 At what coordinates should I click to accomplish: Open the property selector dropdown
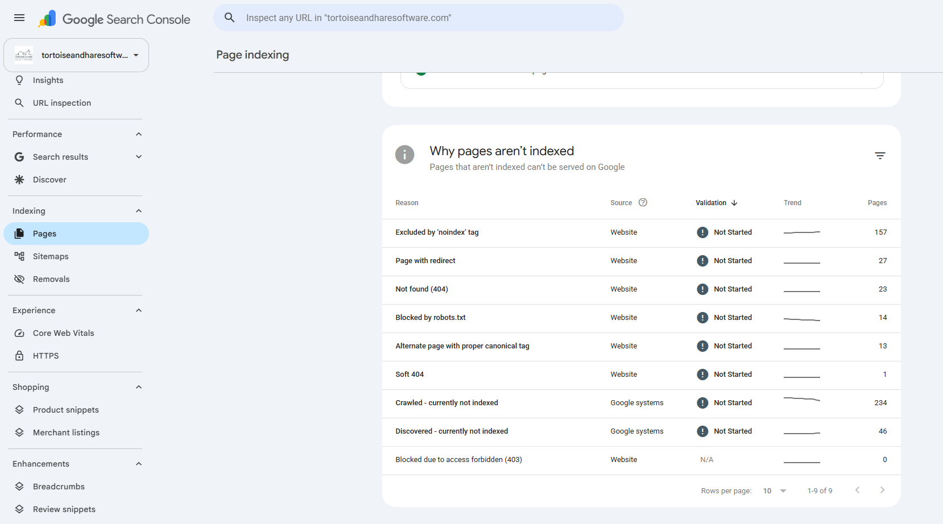[x=76, y=55]
